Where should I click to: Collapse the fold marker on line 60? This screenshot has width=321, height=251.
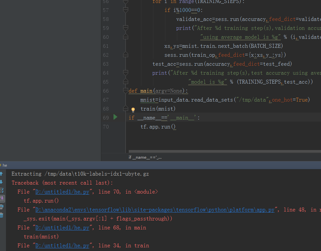pos(126,37)
